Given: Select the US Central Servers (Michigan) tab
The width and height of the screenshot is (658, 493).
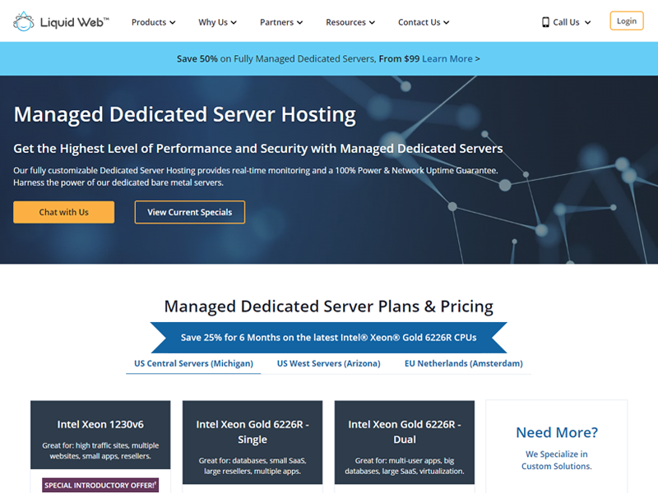Looking at the screenshot, I should pos(193,363).
